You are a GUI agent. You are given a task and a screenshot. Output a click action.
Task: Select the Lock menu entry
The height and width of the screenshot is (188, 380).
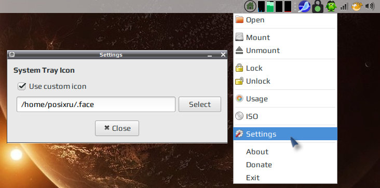pos(285,68)
